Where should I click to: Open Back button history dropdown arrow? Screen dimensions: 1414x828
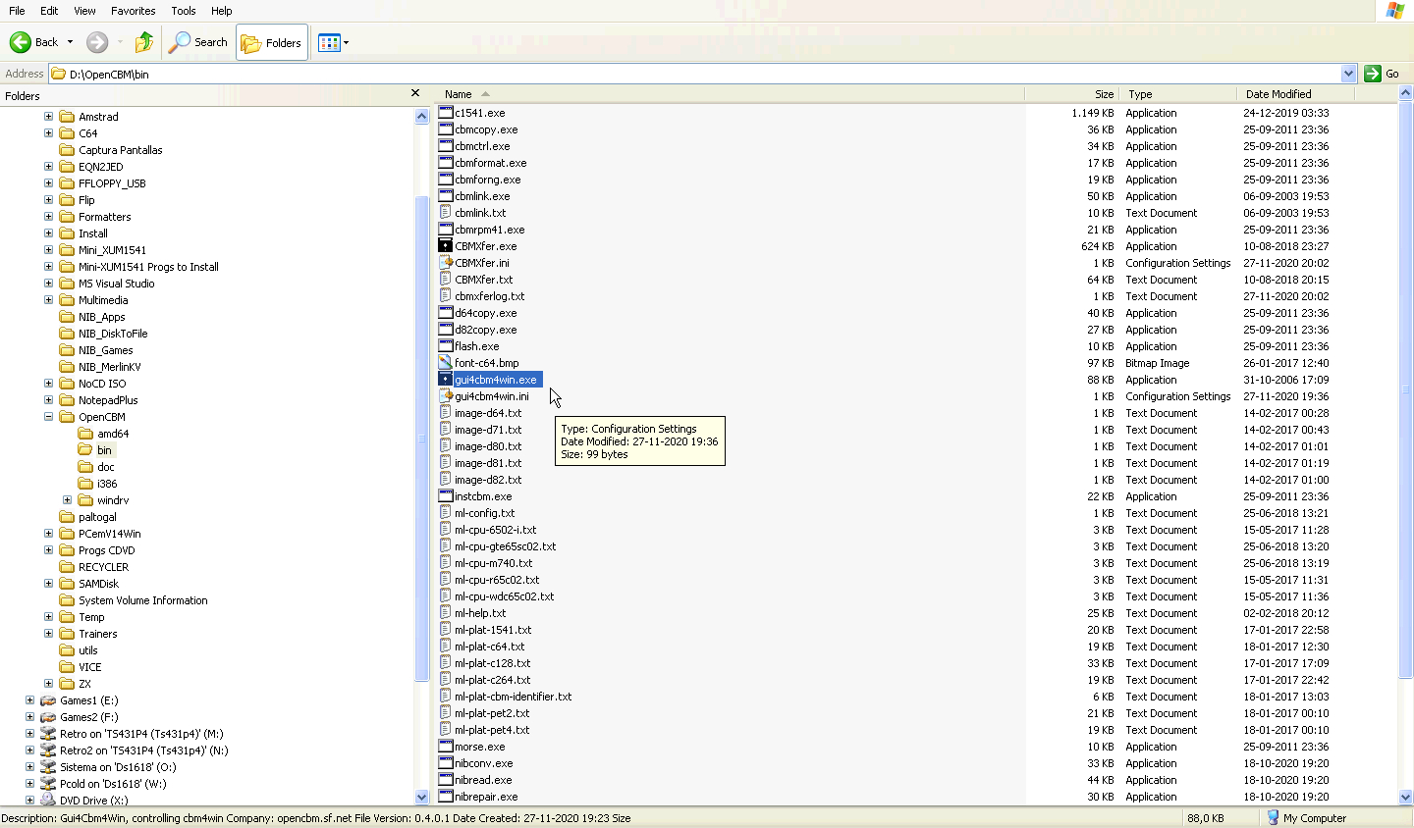point(70,42)
